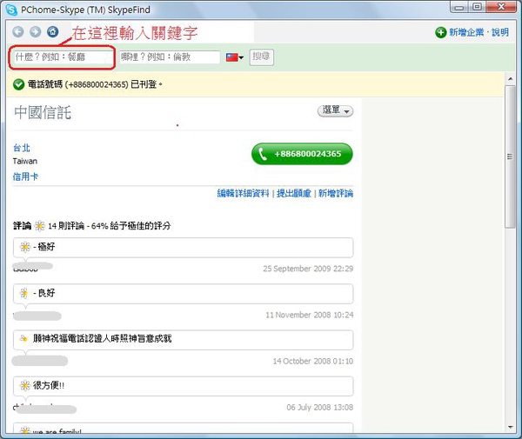Open the Taiwan flag country dropdown
522x439 pixels.
(235, 57)
